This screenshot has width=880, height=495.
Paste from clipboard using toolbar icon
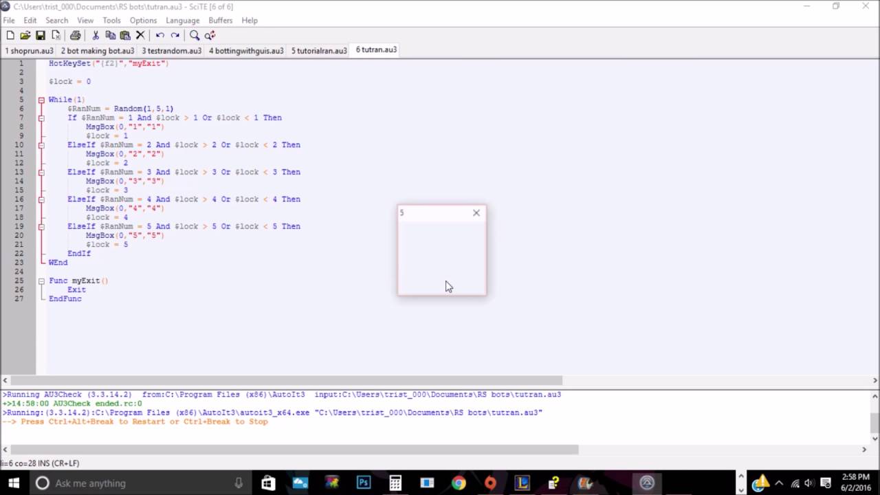[125, 35]
